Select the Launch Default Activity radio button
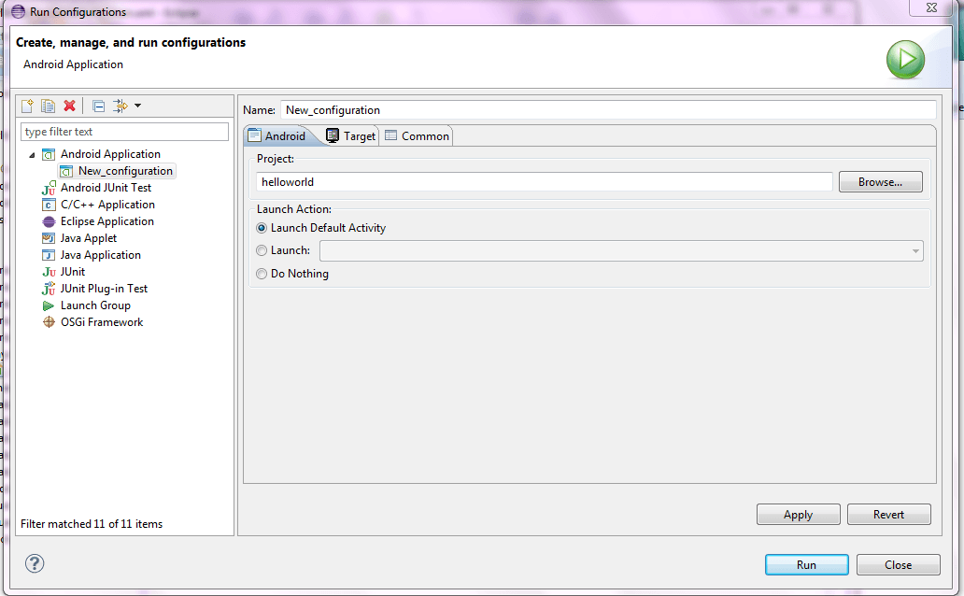This screenshot has height=596, width=964. click(x=262, y=228)
